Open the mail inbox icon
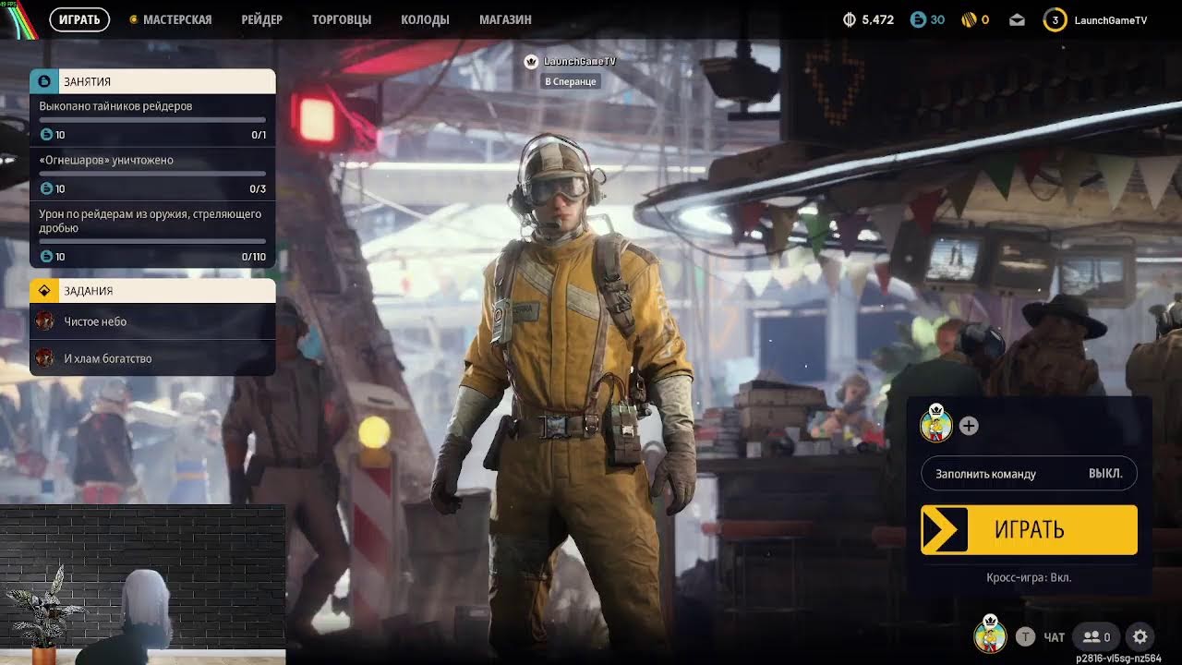This screenshot has height=665, width=1182. point(1017,19)
